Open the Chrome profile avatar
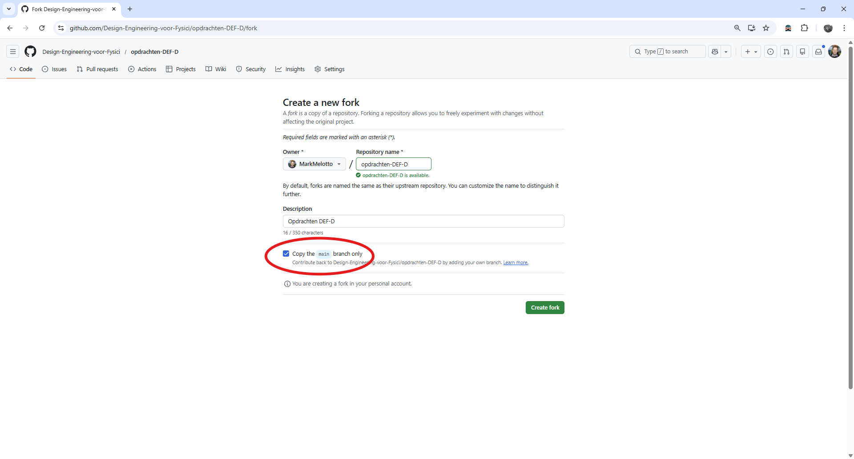 click(x=828, y=28)
